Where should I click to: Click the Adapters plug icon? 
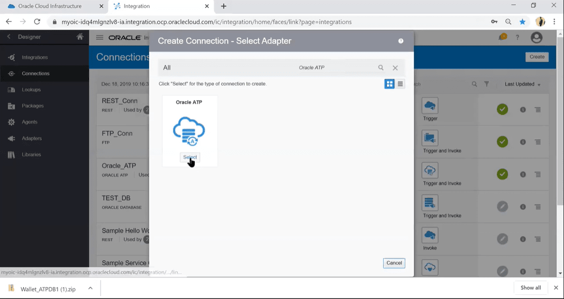coord(12,138)
